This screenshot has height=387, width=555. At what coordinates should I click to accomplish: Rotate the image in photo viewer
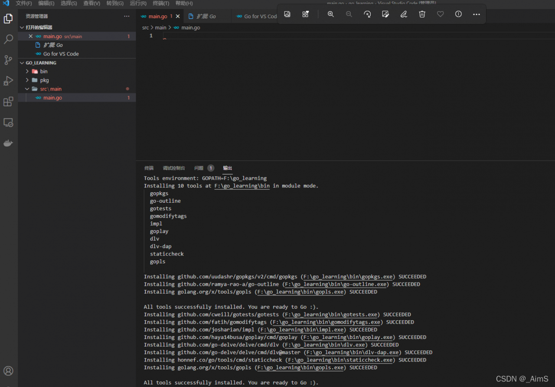[367, 14]
